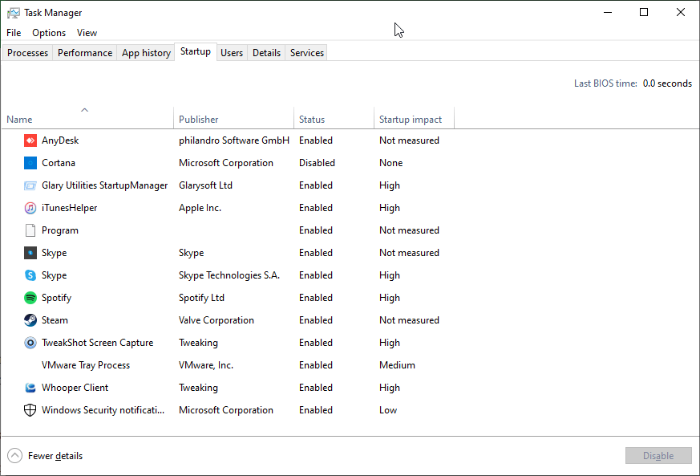Select the VMware Tray Process name
Screen dimensions: 700x476
pos(86,365)
